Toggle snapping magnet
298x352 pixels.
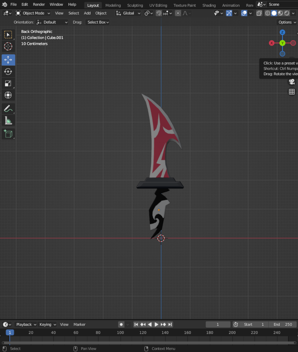pyautogui.click(x=159, y=13)
